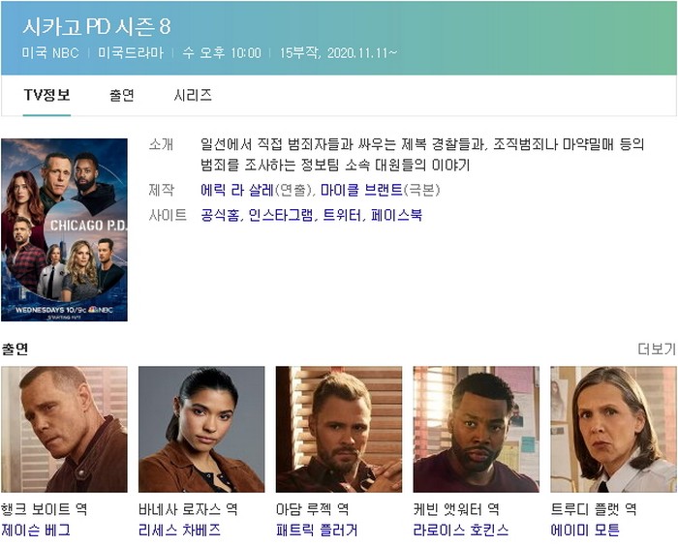
Task: Open actor 리세스 차베즈 link
Action: click(x=179, y=530)
